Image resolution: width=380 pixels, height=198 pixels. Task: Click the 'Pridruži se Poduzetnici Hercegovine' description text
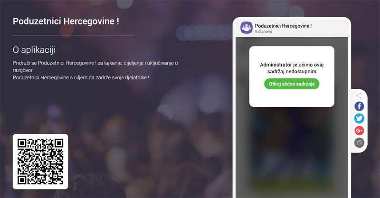pyautogui.click(x=95, y=66)
